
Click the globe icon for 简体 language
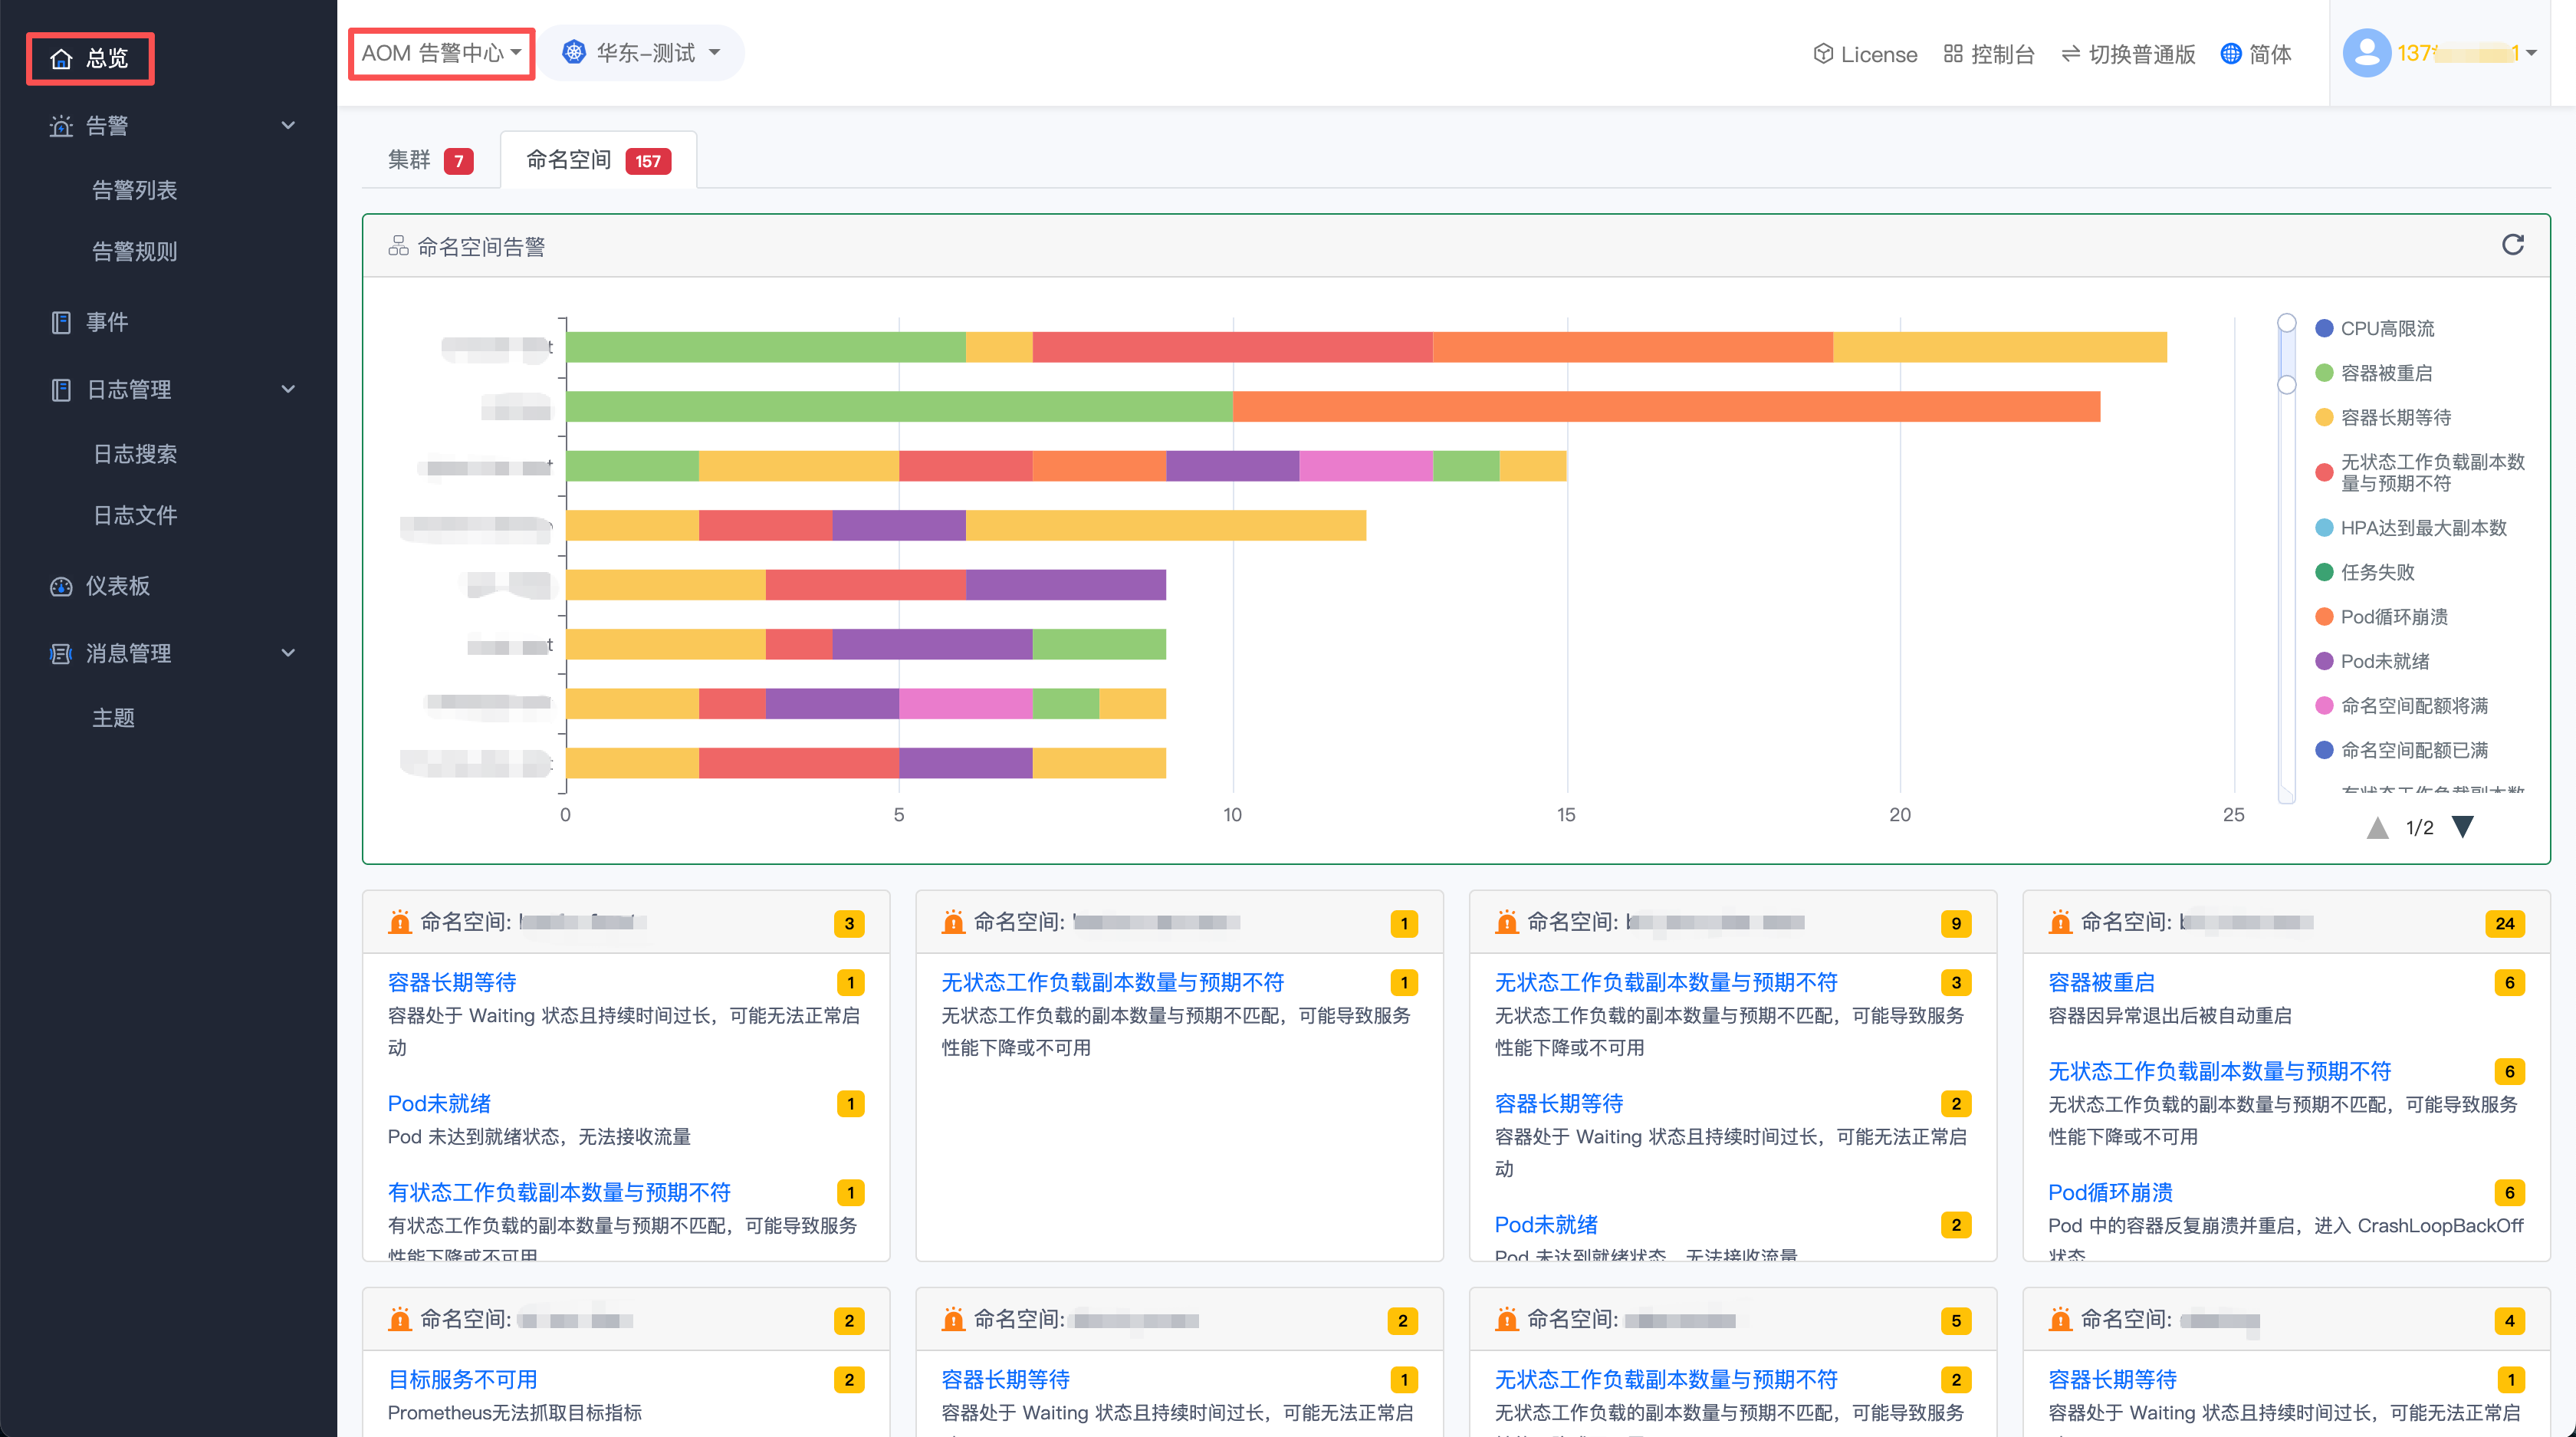2230,54
